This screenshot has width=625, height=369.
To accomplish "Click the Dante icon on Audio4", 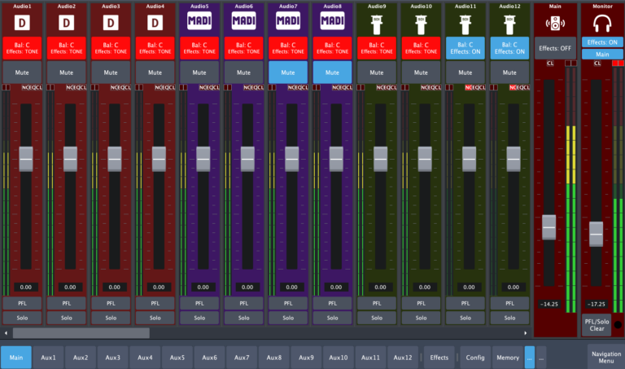I will pos(155,23).
